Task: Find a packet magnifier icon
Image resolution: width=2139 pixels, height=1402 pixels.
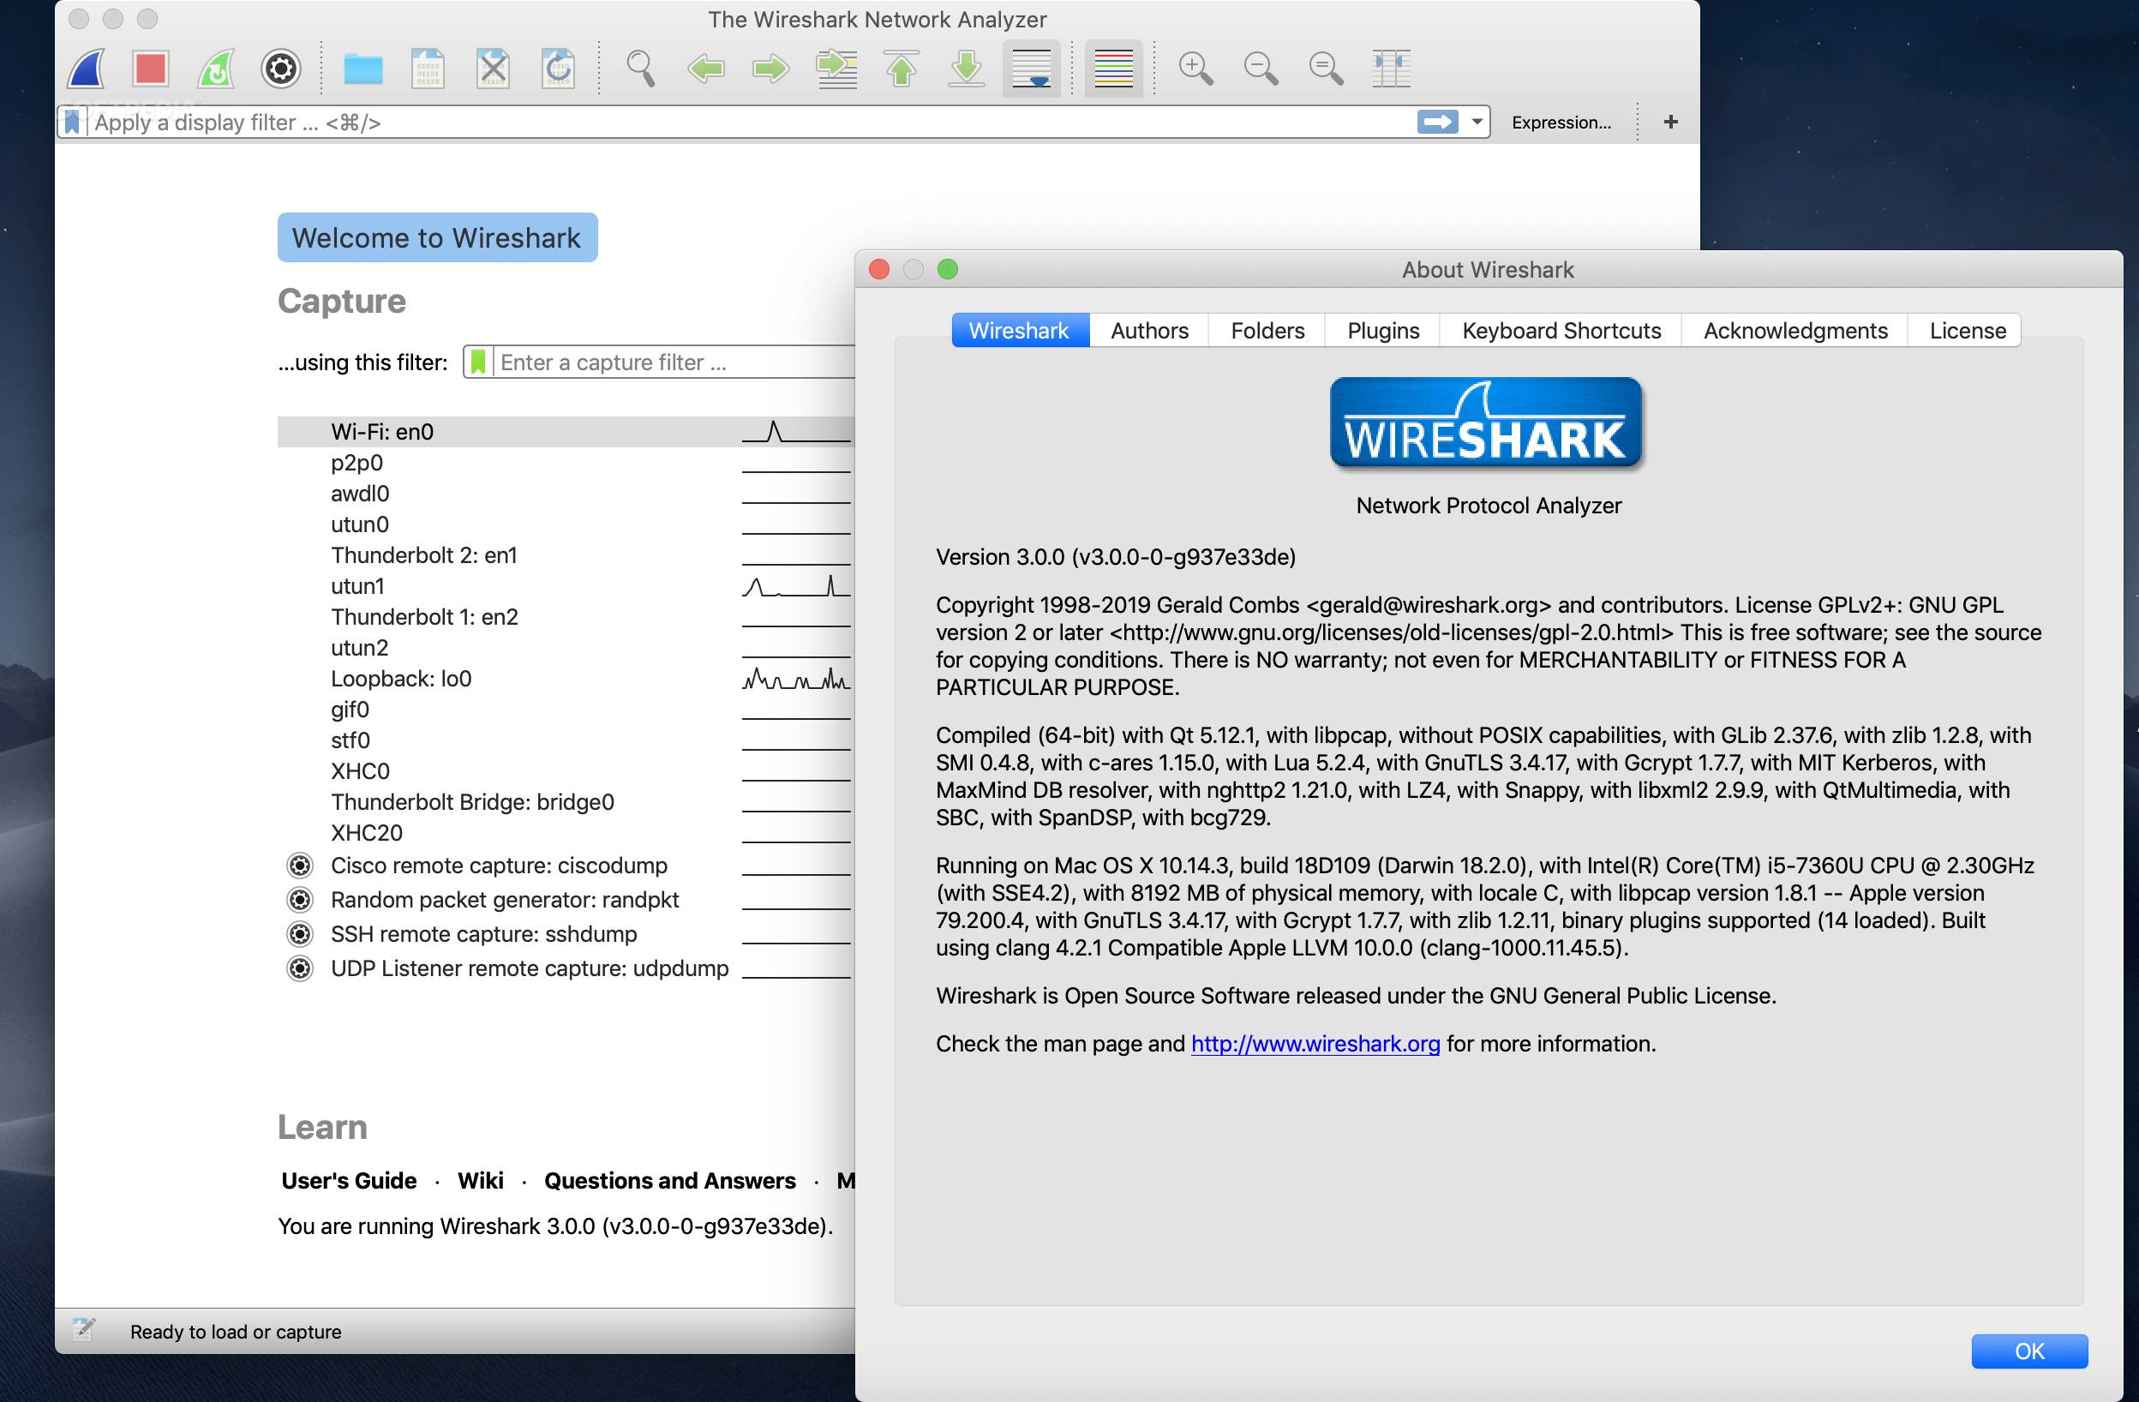Action: tap(641, 69)
